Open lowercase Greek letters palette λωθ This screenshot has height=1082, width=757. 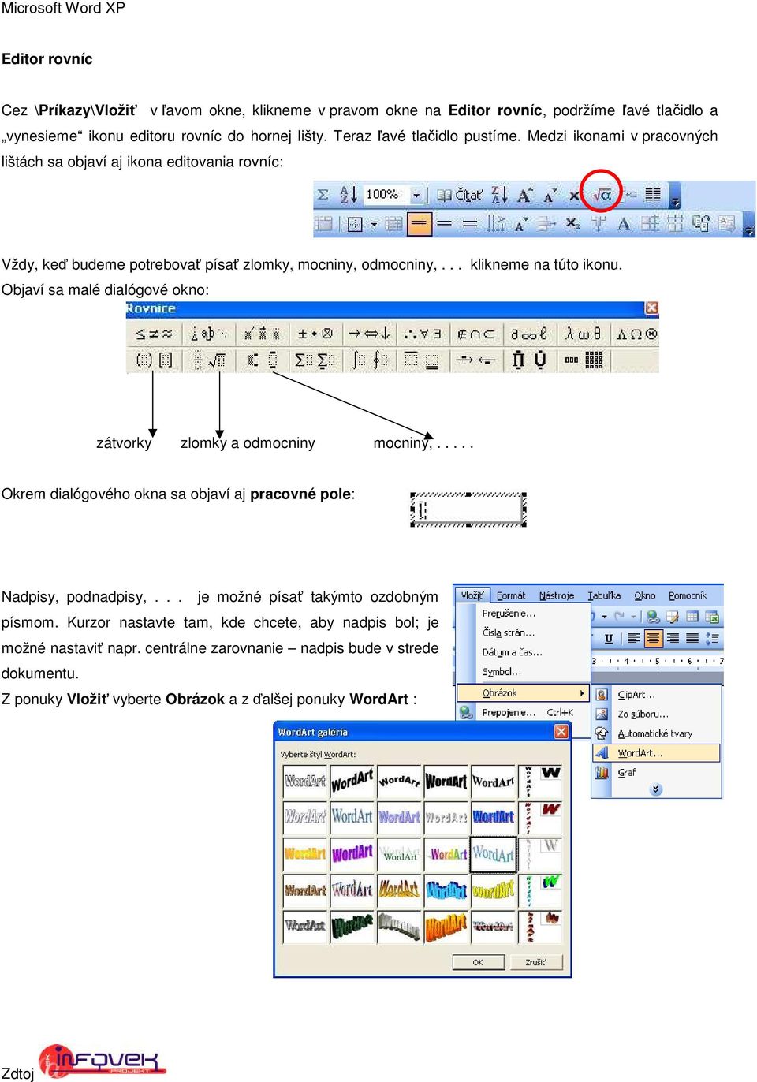pyautogui.click(x=583, y=334)
